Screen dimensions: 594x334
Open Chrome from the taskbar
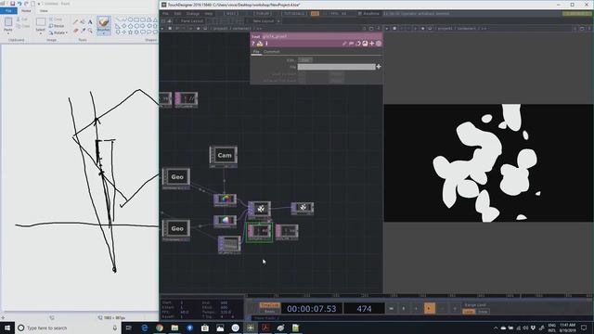[160, 328]
